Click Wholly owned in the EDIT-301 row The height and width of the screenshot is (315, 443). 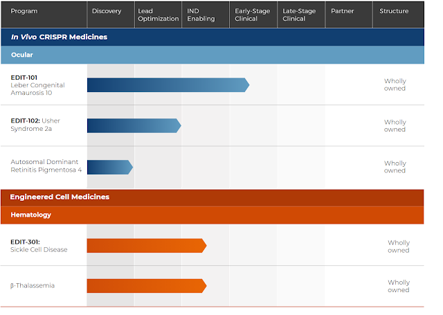(399, 246)
